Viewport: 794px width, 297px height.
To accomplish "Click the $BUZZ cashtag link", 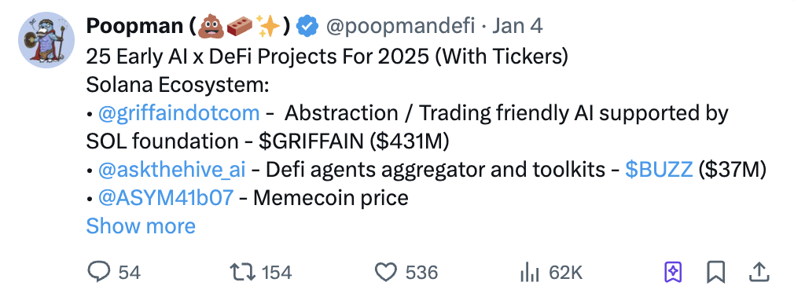I will (659, 170).
